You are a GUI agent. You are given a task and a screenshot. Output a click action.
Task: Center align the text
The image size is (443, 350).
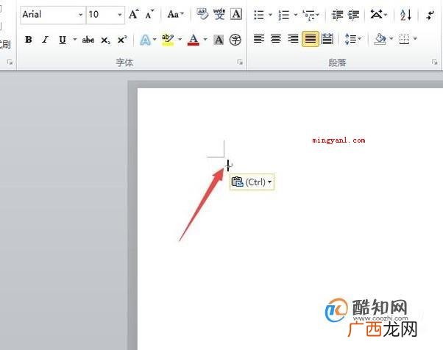tap(276, 39)
